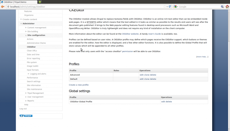
Task: Collapse Site configuration arrow
Action: point(26,35)
